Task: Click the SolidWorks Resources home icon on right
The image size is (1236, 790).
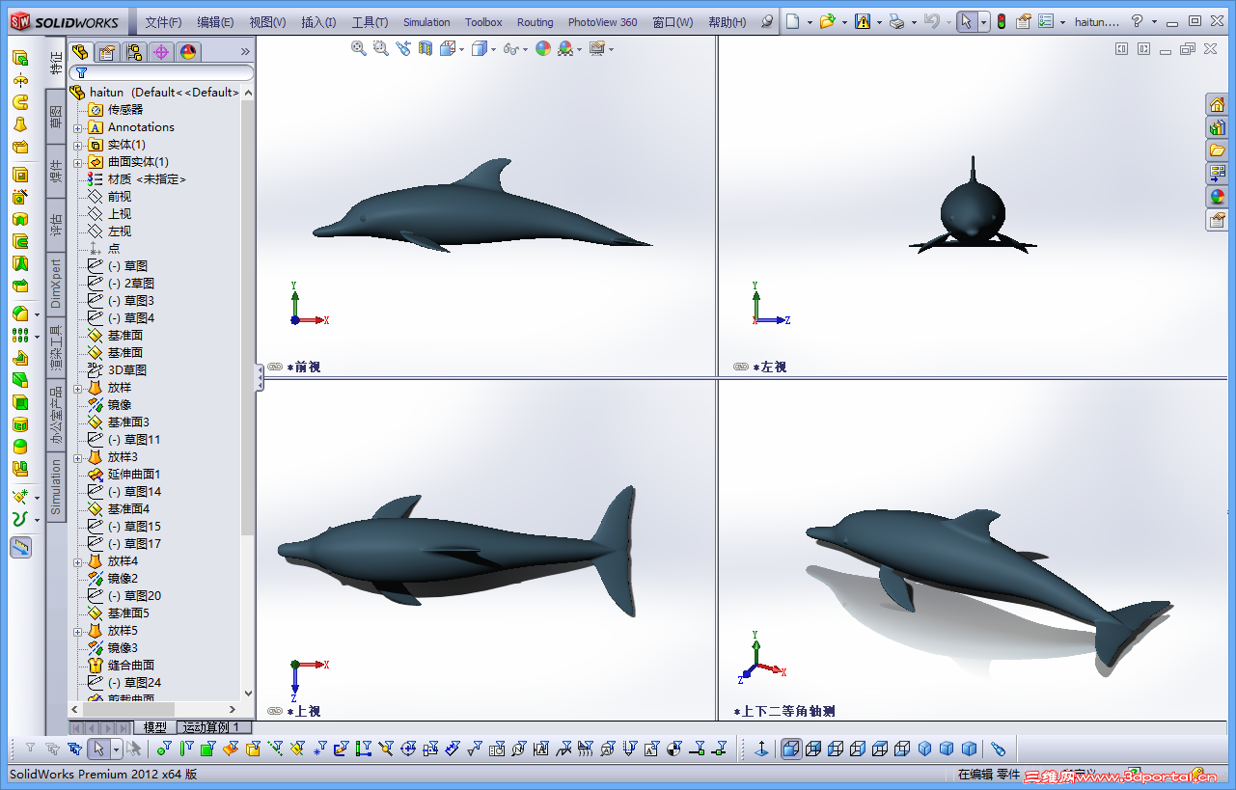Action: point(1218,104)
